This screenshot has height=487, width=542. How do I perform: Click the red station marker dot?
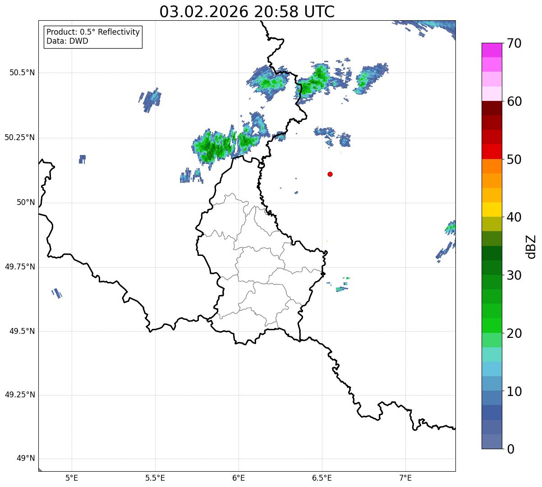click(330, 174)
